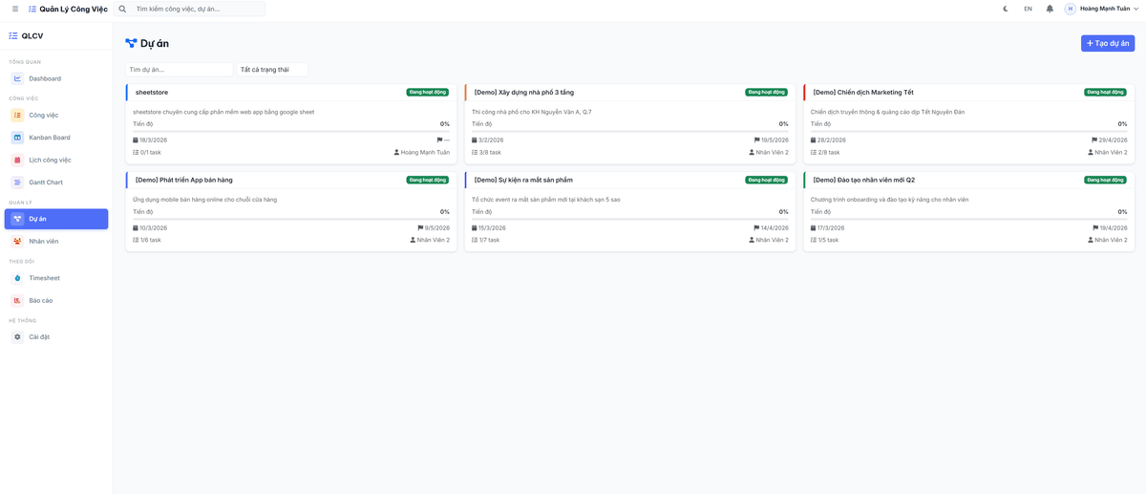
Task: Select Dự án menu item in sidebar
Action: coord(56,219)
